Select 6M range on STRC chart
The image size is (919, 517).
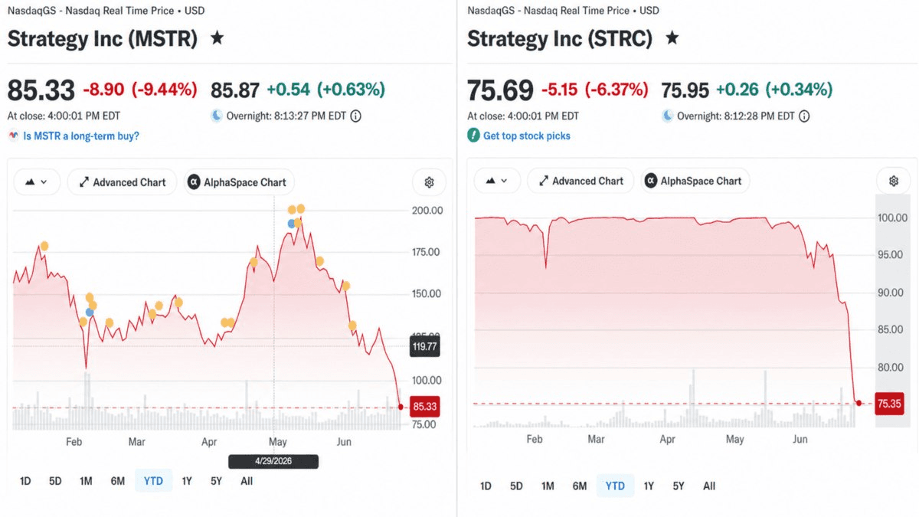point(580,486)
